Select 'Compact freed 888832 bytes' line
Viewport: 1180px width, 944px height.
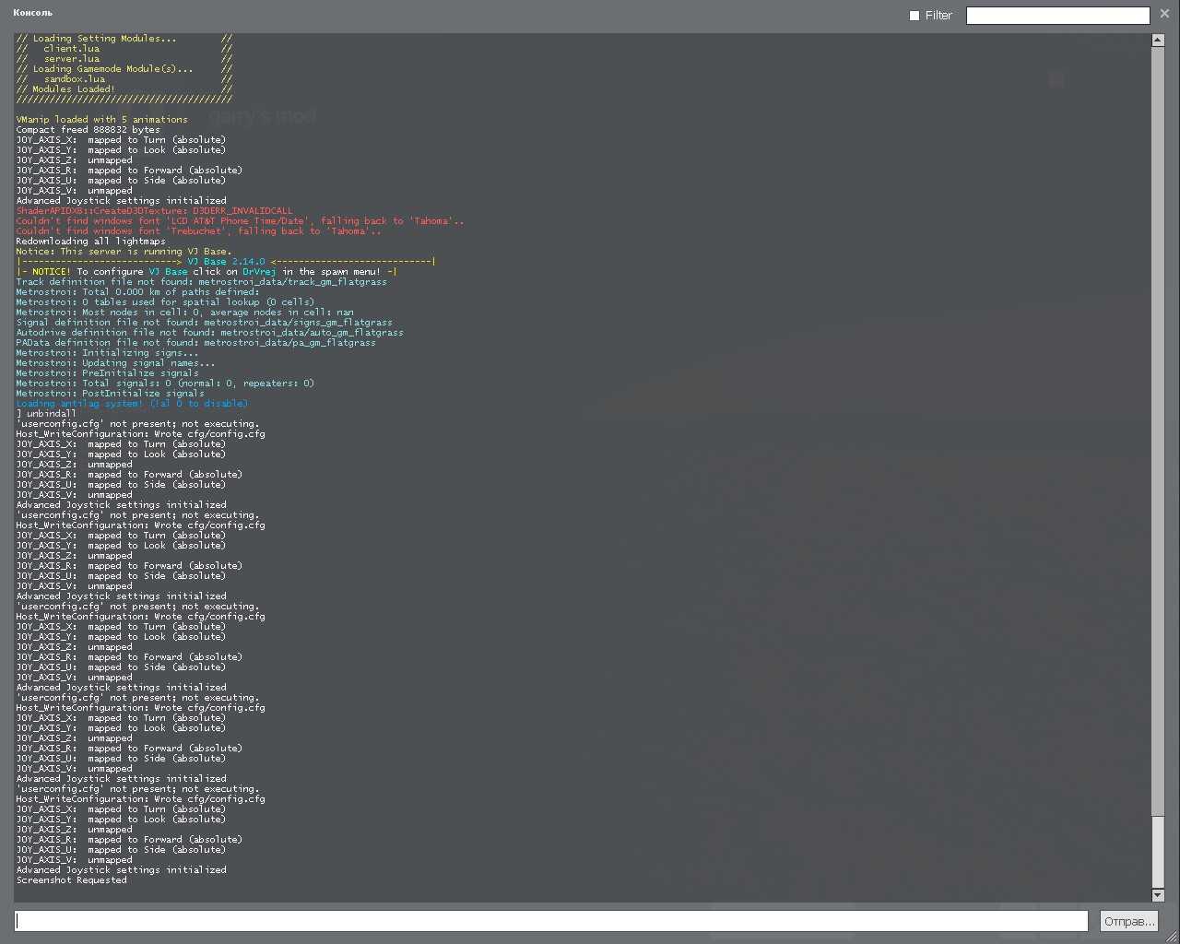tap(88, 130)
